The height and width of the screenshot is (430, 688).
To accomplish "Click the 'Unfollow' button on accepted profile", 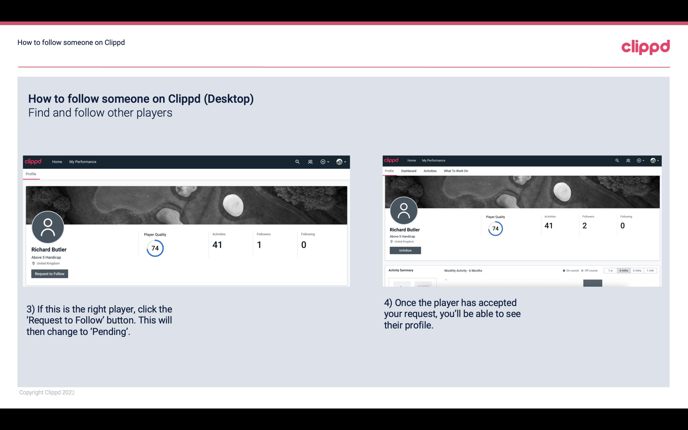I will (405, 250).
